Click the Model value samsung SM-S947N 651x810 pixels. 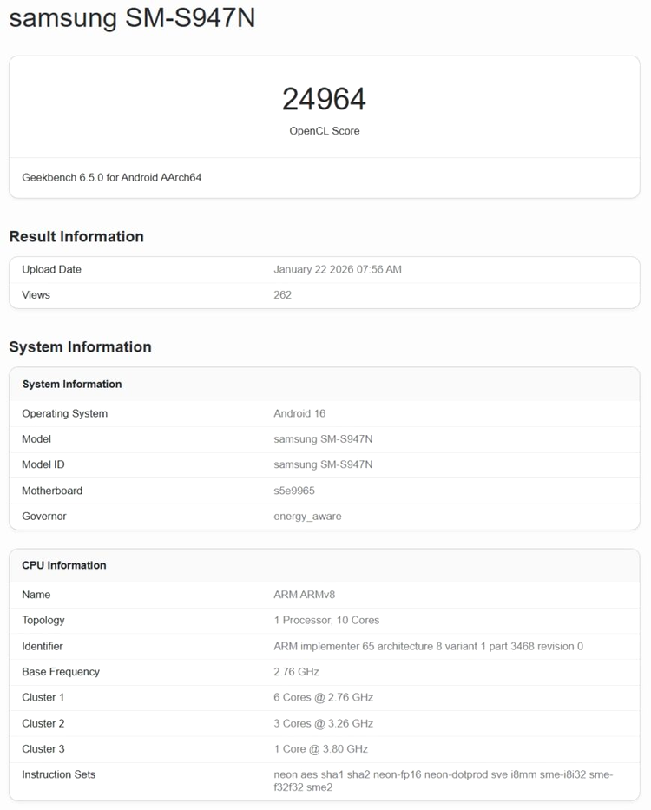click(x=323, y=439)
